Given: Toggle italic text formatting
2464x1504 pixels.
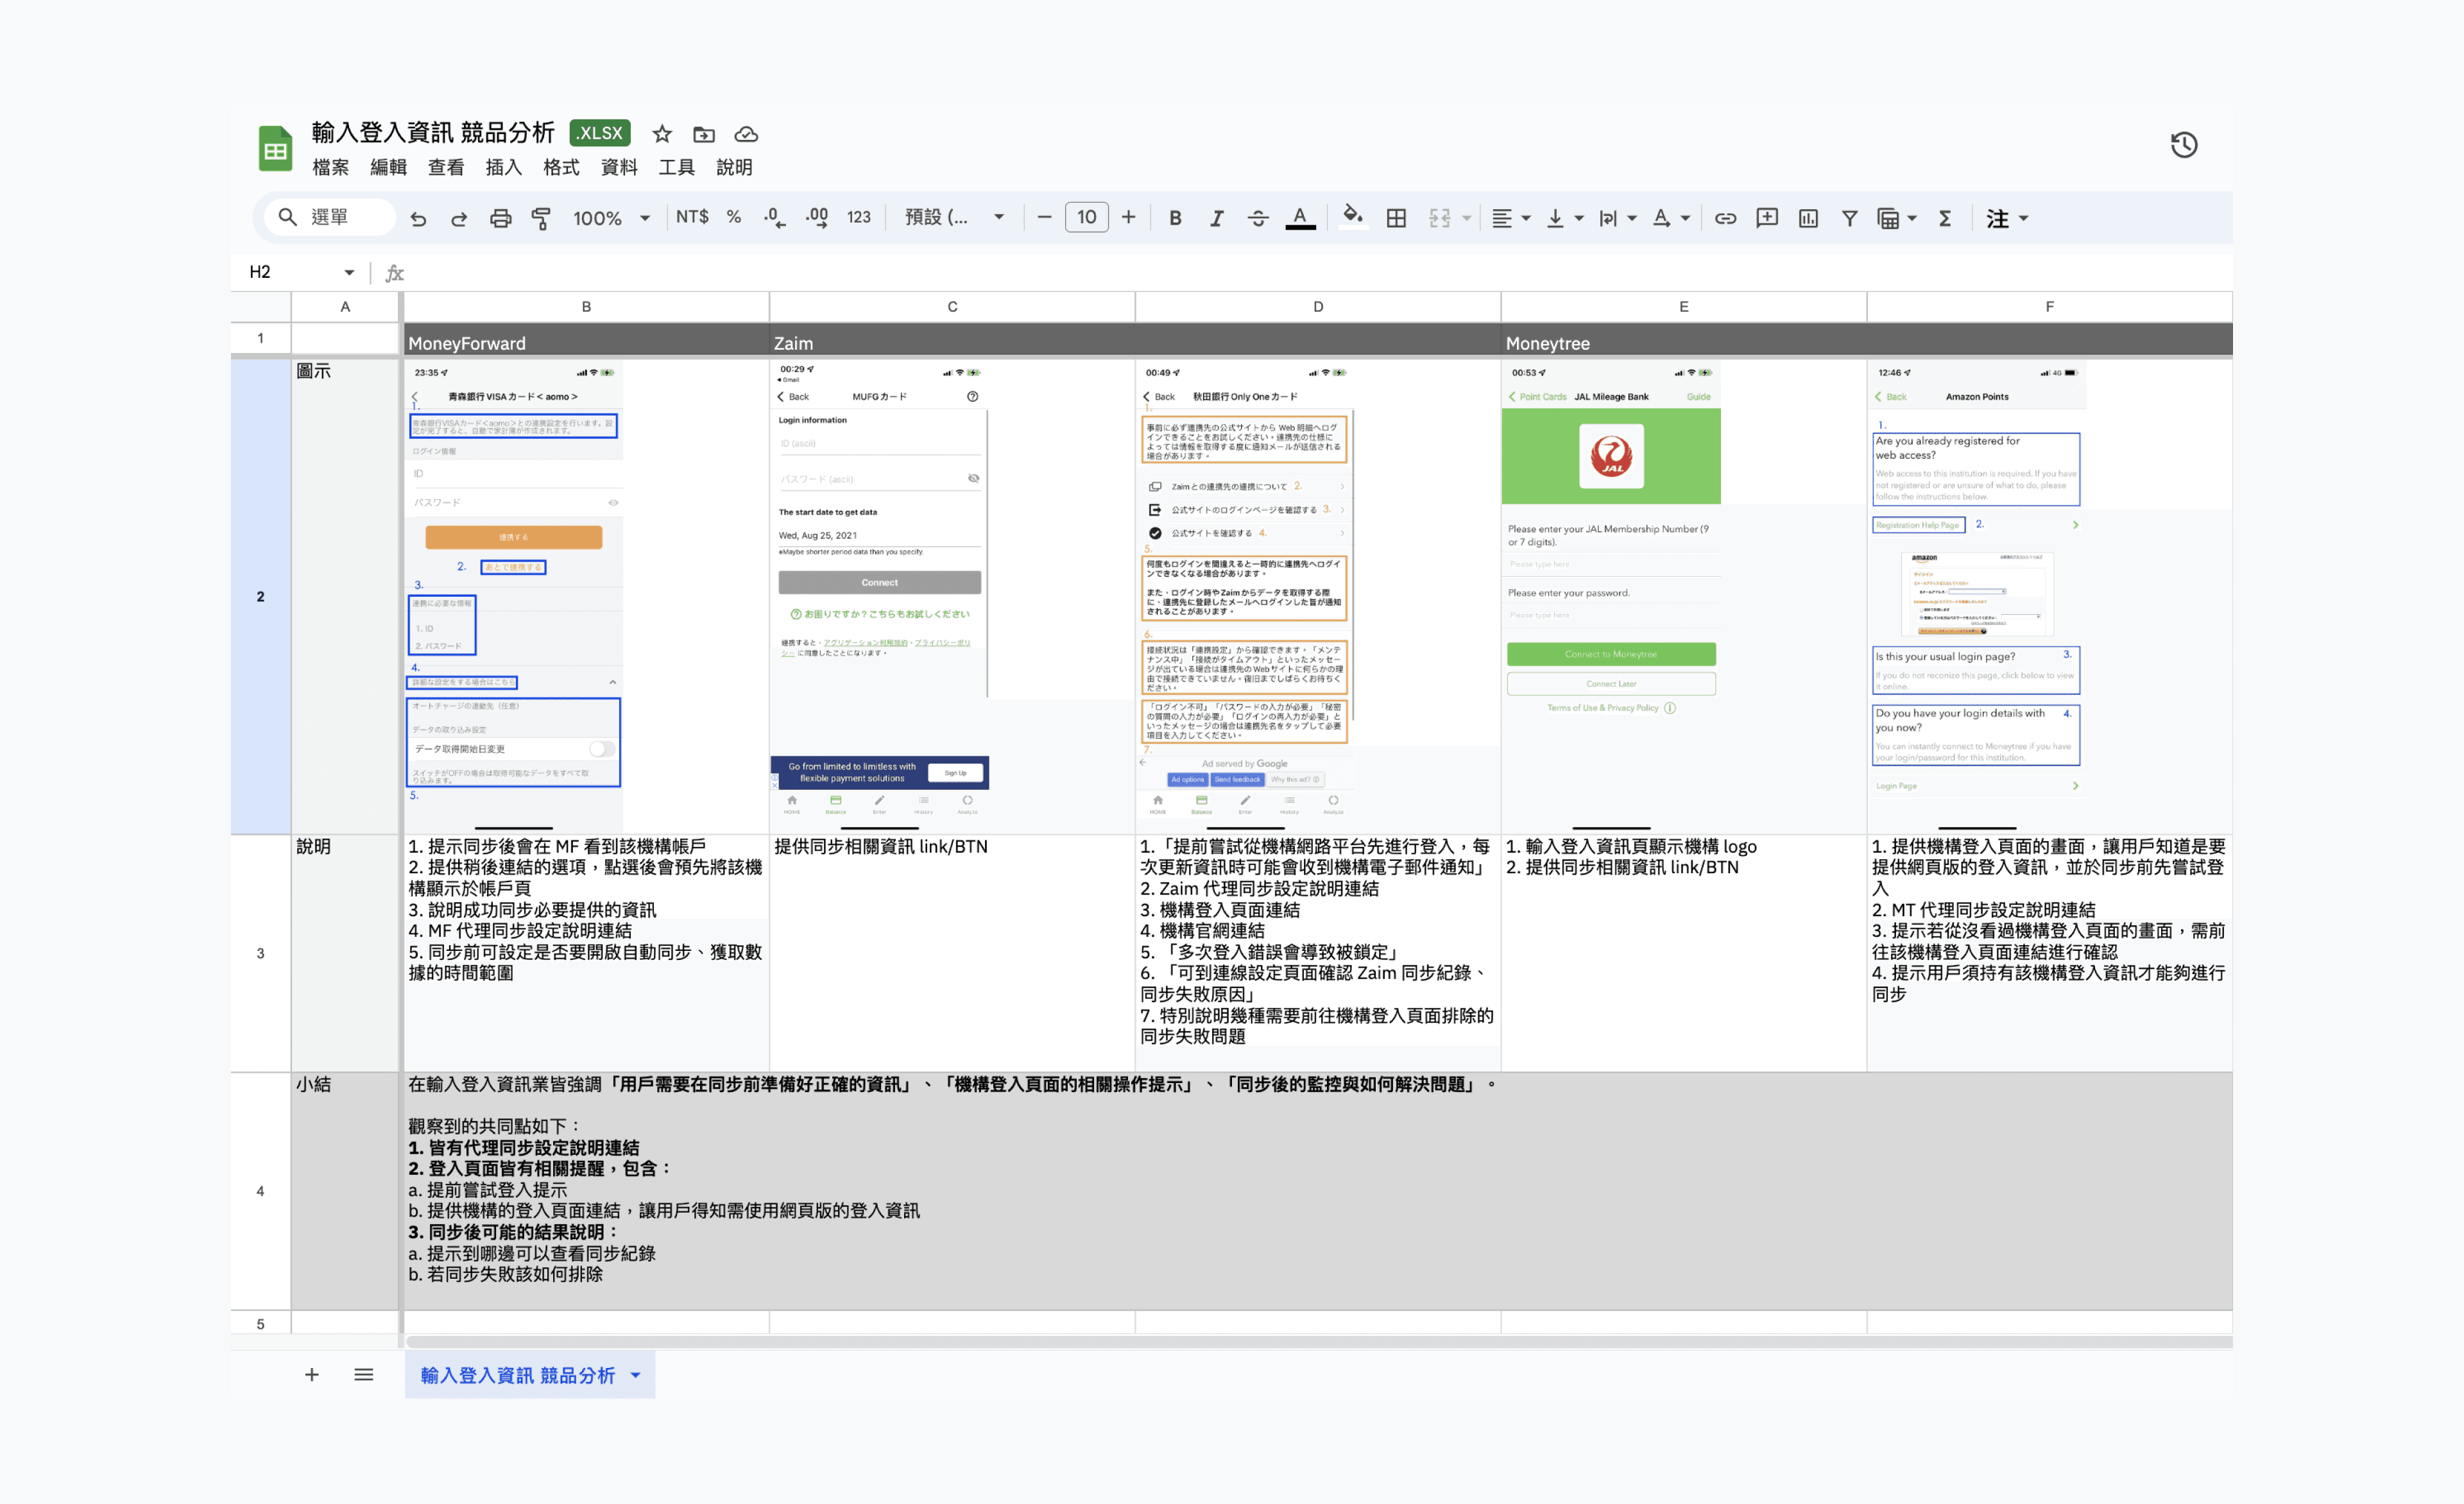Looking at the screenshot, I should click(x=1216, y=218).
